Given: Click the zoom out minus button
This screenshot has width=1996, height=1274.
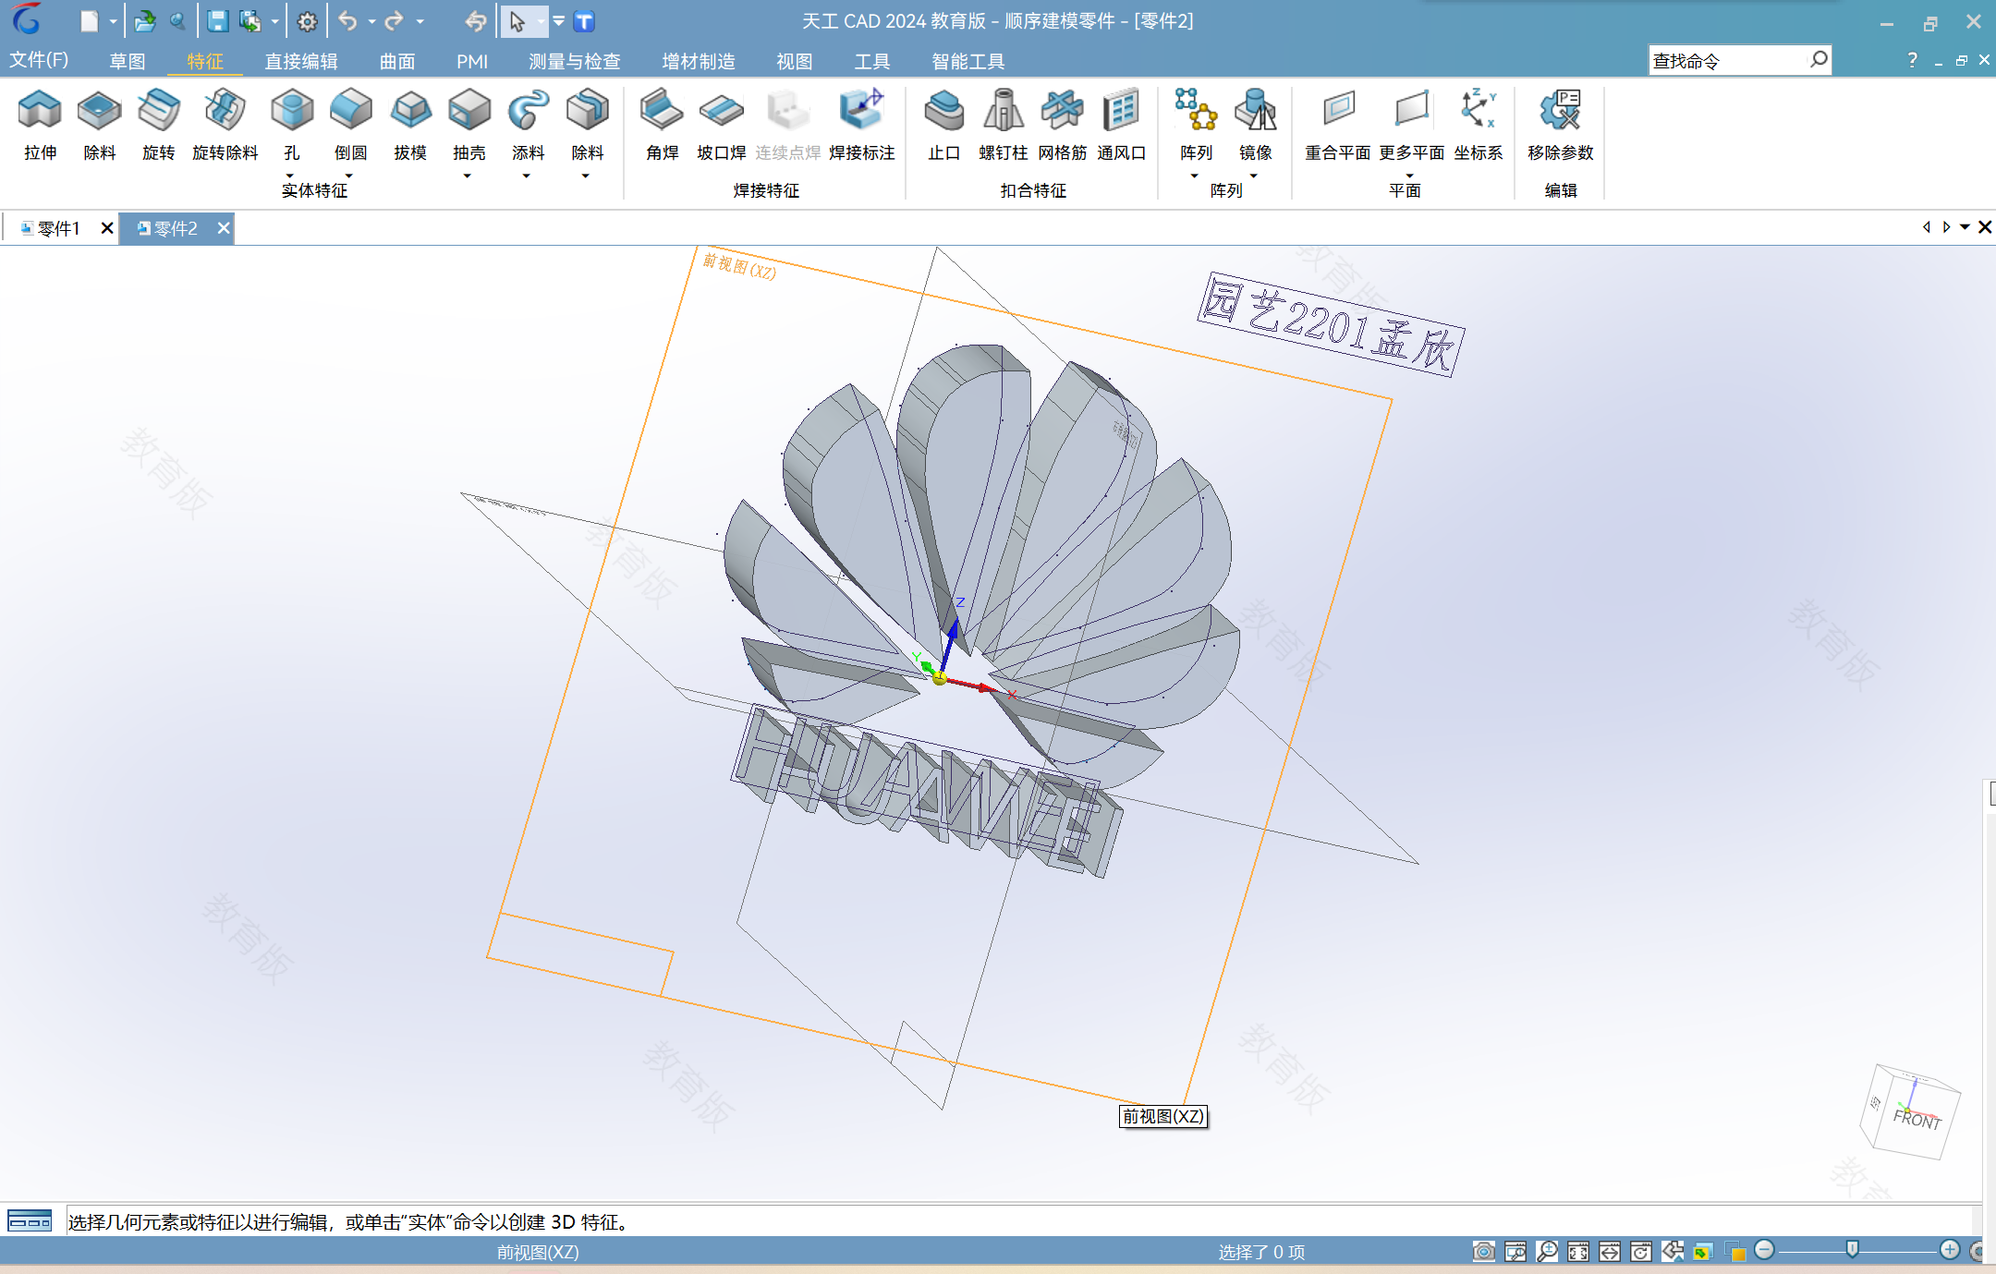Looking at the screenshot, I should coord(1764,1250).
